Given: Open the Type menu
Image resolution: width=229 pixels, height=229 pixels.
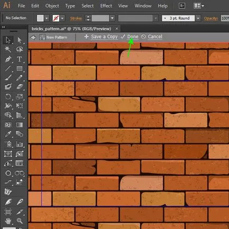Looking at the screenshot, I should pyautogui.click(x=70, y=6).
